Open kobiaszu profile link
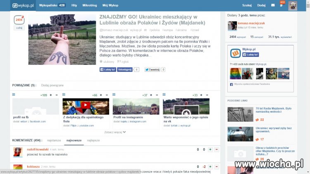The width and height of the screenshot is (310, 174). 33,167
